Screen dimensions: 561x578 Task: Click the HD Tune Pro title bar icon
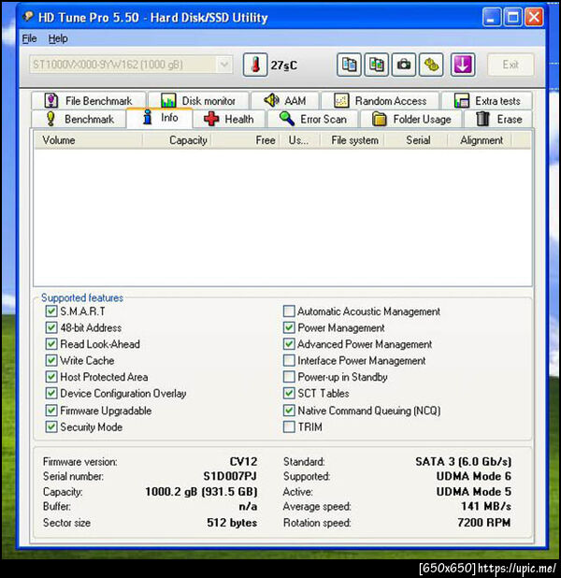(28, 17)
